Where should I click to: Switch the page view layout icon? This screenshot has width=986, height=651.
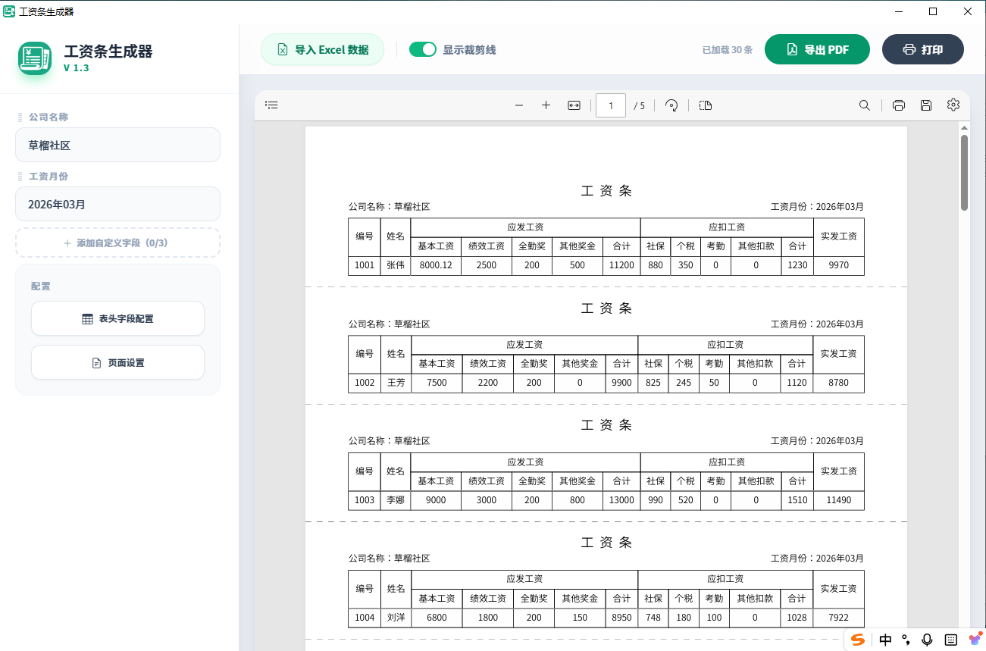click(706, 105)
